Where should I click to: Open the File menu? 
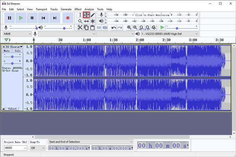pyautogui.click(x=4, y=9)
